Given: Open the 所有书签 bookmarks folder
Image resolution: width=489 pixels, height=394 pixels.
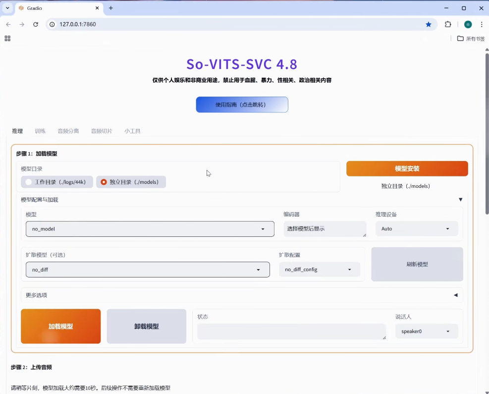Looking at the screenshot, I should click(471, 39).
